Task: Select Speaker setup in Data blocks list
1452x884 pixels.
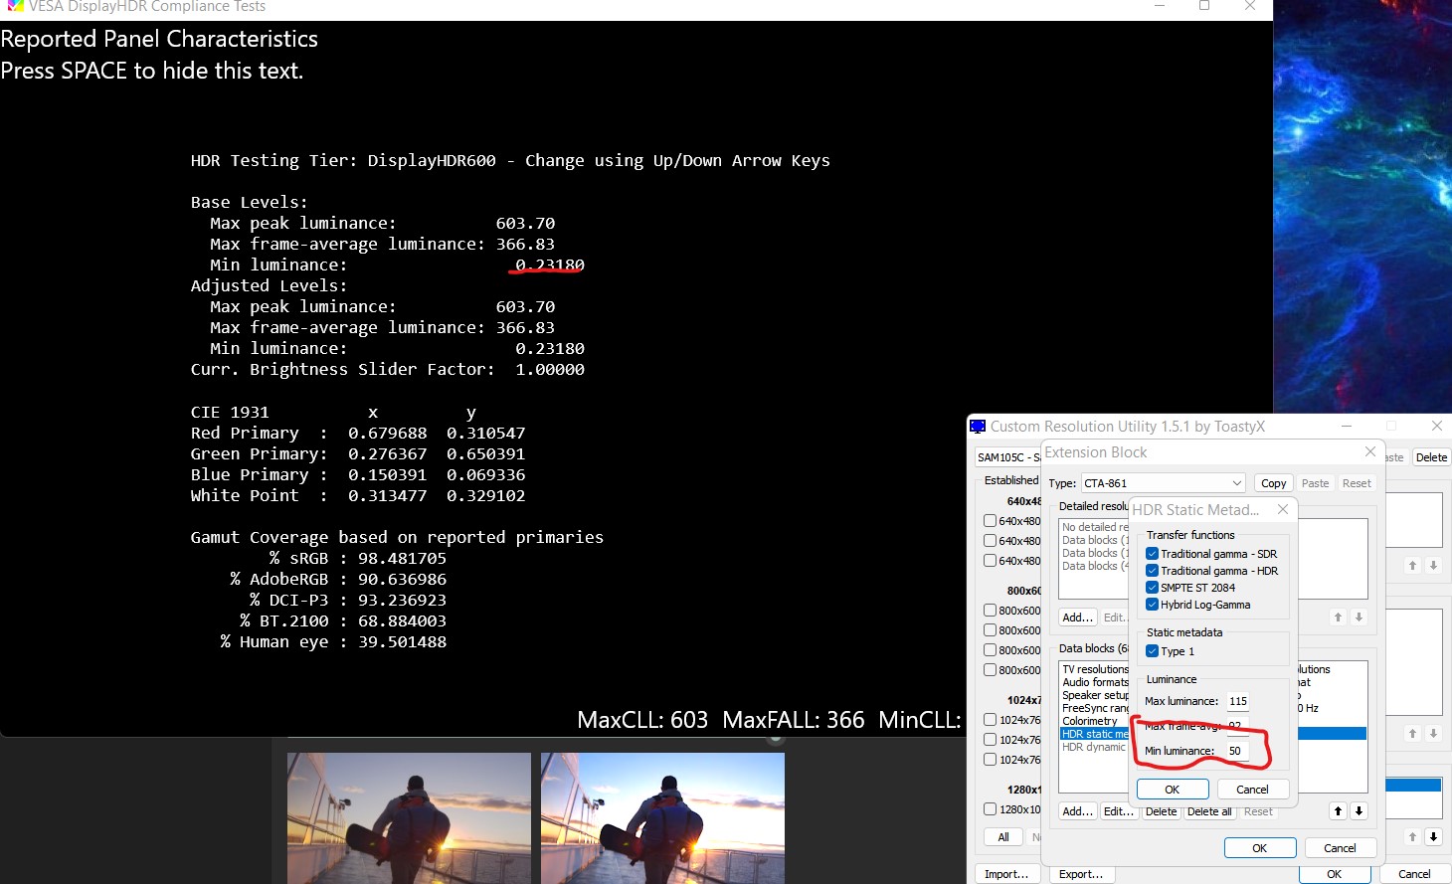Action: (1095, 695)
